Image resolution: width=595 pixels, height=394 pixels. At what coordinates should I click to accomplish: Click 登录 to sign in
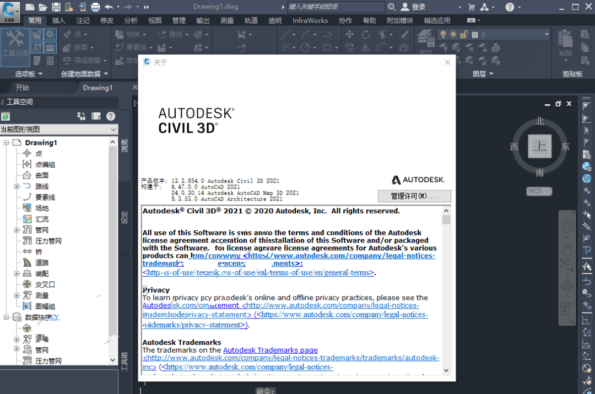click(419, 7)
